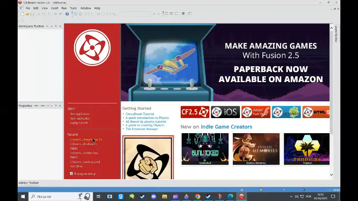Click the pointing fist poster image
The width and height of the screenshot is (358, 201).
pyautogui.click(x=148, y=157)
